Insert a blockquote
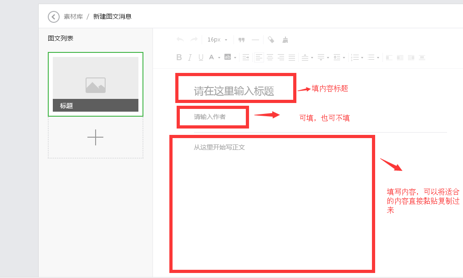The image size is (463, 278). pyautogui.click(x=242, y=40)
